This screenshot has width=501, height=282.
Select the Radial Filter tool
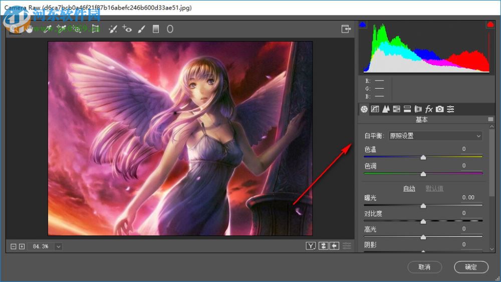(x=170, y=29)
